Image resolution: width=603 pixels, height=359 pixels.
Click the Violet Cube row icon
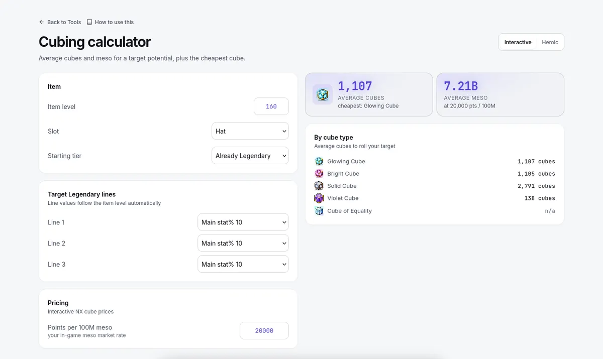pyautogui.click(x=319, y=198)
